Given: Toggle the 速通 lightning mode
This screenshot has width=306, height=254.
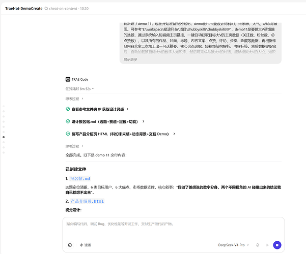Looking at the screenshot, I should tap(85, 245).
